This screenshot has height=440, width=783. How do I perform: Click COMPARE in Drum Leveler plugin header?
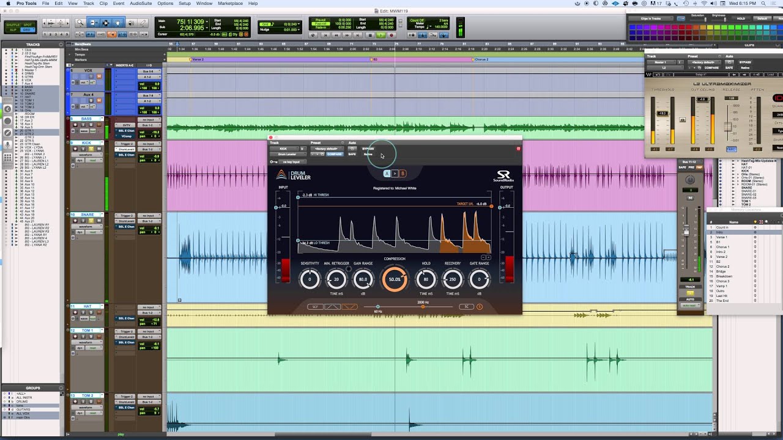click(x=335, y=154)
